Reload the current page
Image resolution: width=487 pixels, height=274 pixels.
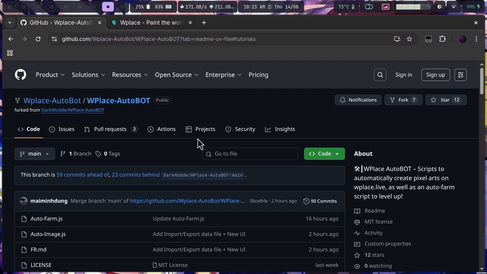coord(38,39)
